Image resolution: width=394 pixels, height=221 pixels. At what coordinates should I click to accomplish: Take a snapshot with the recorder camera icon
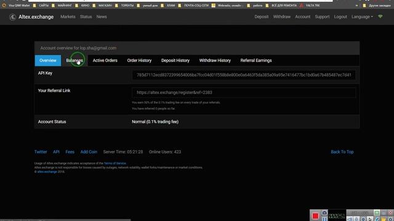(324, 213)
